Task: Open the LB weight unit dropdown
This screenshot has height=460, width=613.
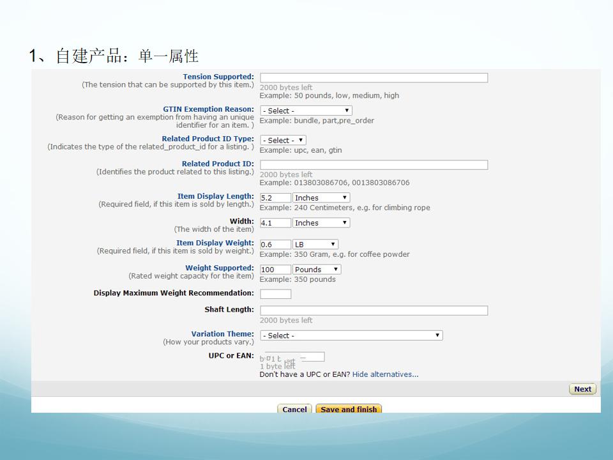Action: [x=315, y=245]
